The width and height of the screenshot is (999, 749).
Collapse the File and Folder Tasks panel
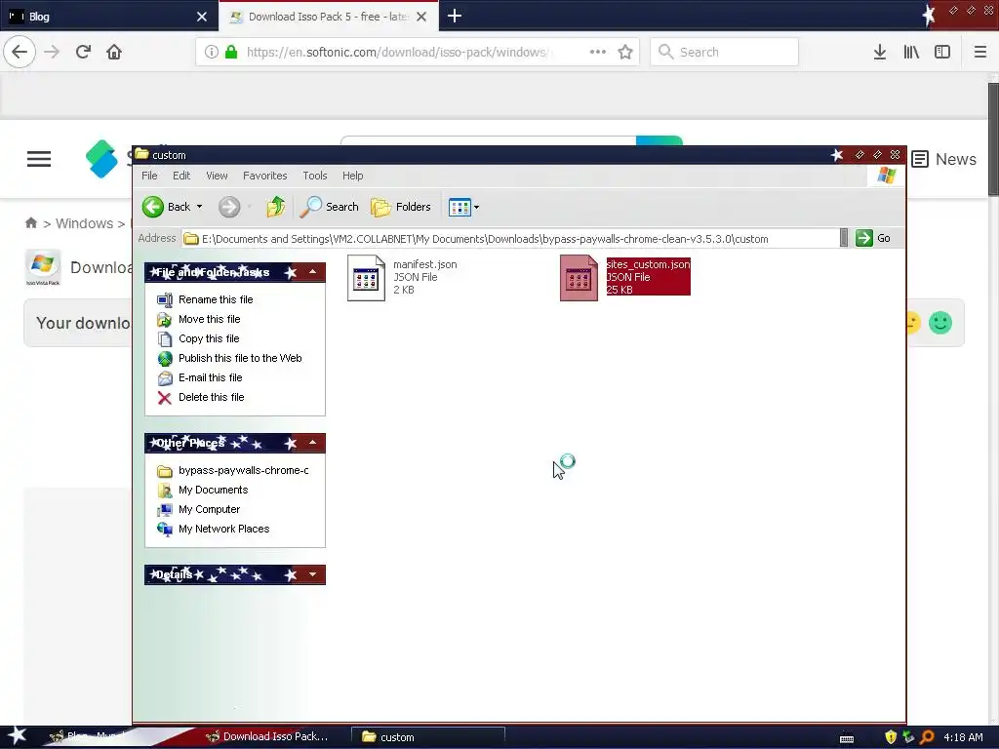coord(313,272)
